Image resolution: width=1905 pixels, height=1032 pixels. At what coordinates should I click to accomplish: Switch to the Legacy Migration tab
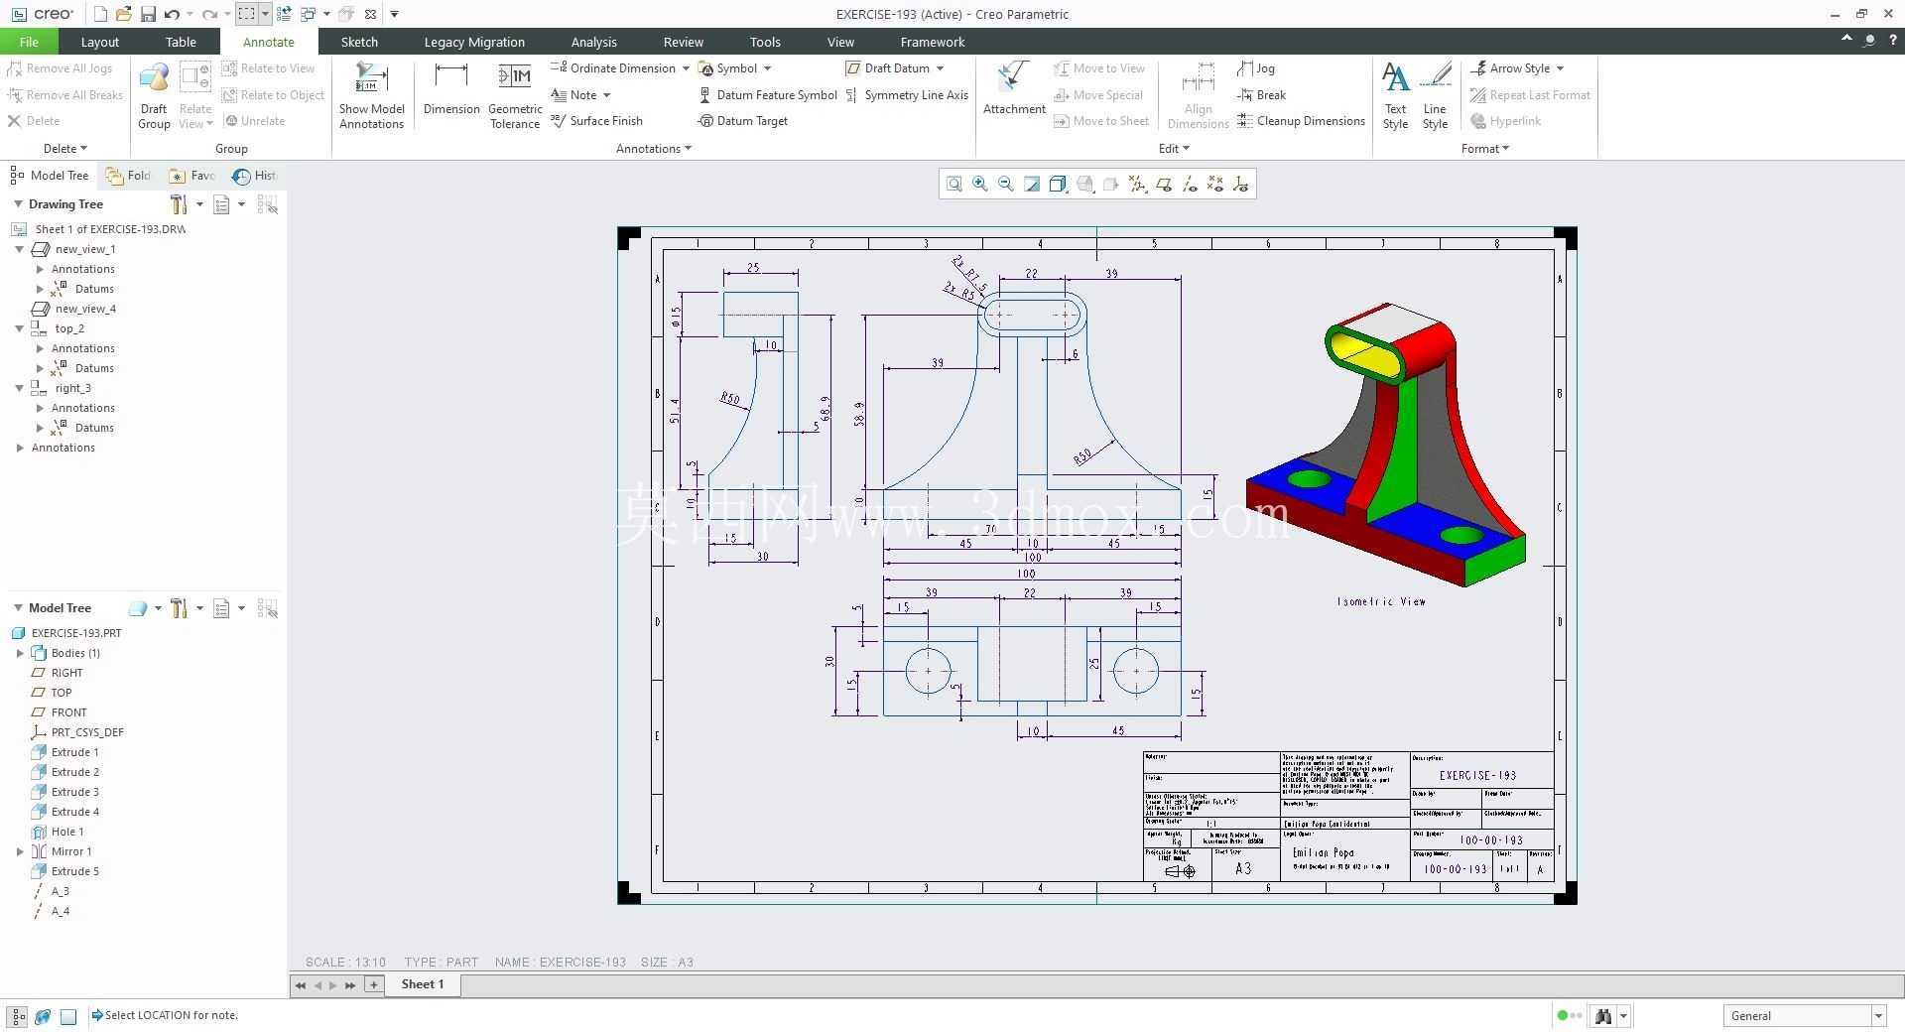click(x=474, y=42)
